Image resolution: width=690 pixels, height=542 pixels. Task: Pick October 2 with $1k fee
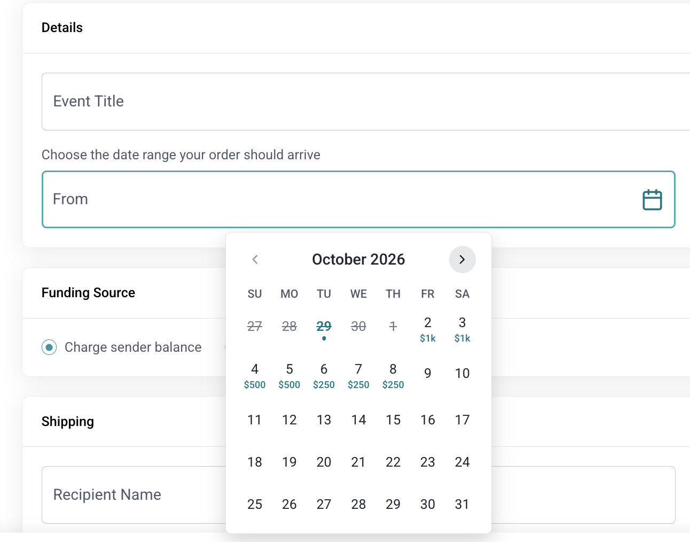click(x=428, y=329)
